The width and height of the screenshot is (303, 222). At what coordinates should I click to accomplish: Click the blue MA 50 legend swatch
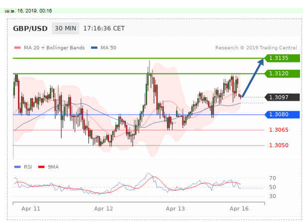(94, 48)
